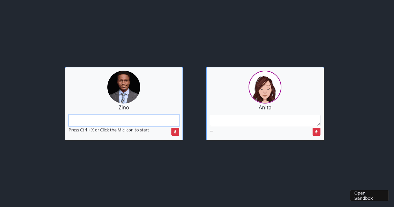Click the microphone icon in Zino's card

(x=175, y=132)
